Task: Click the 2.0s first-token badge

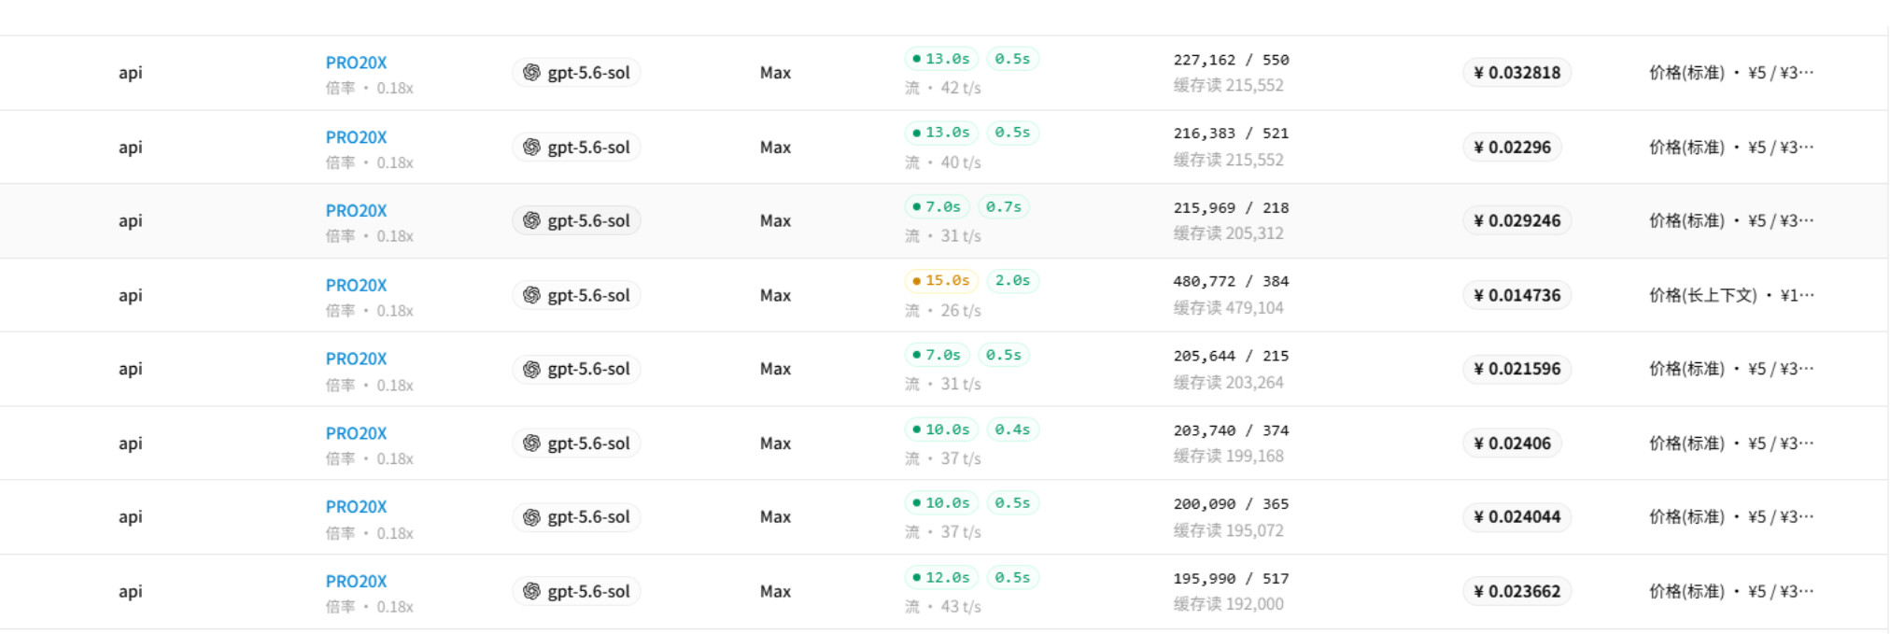Action: coord(1012,281)
